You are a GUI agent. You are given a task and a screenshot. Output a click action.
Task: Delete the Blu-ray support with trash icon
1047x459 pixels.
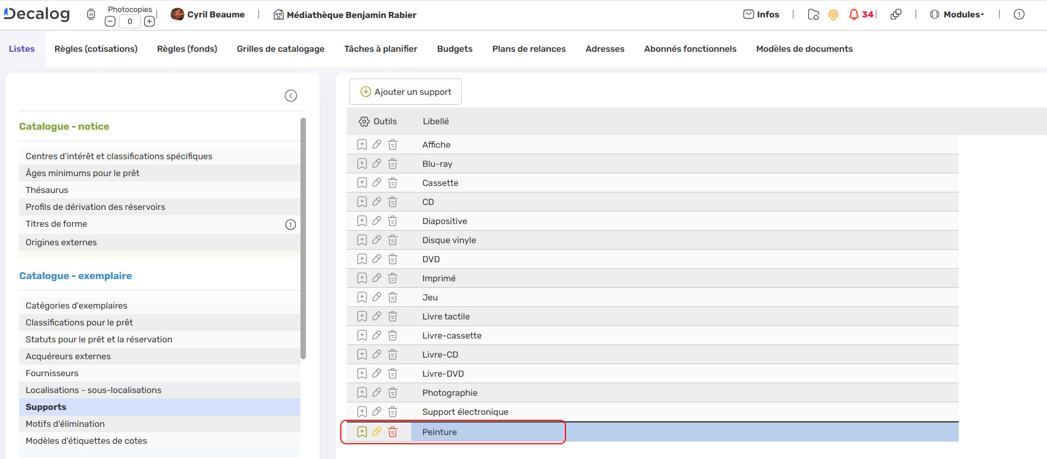[x=393, y=164]
